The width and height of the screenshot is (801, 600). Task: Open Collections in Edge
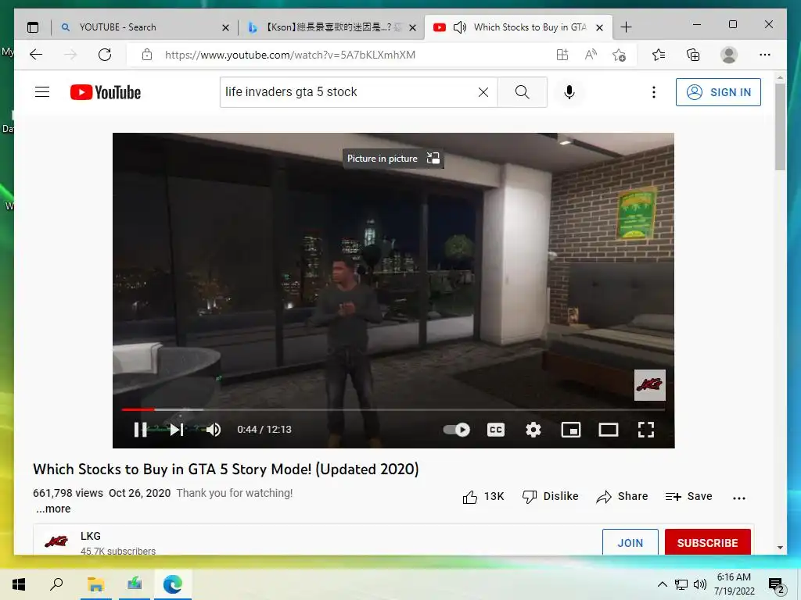(x=693, y=55)
